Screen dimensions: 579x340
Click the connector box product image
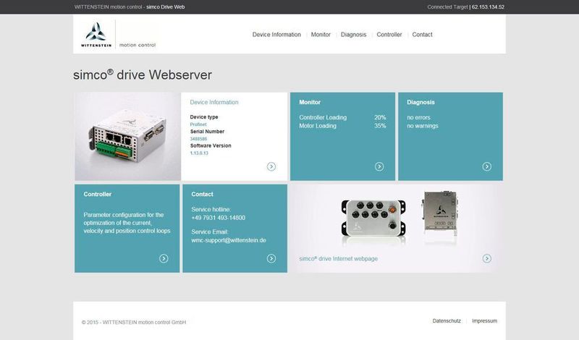coord(373,218)
